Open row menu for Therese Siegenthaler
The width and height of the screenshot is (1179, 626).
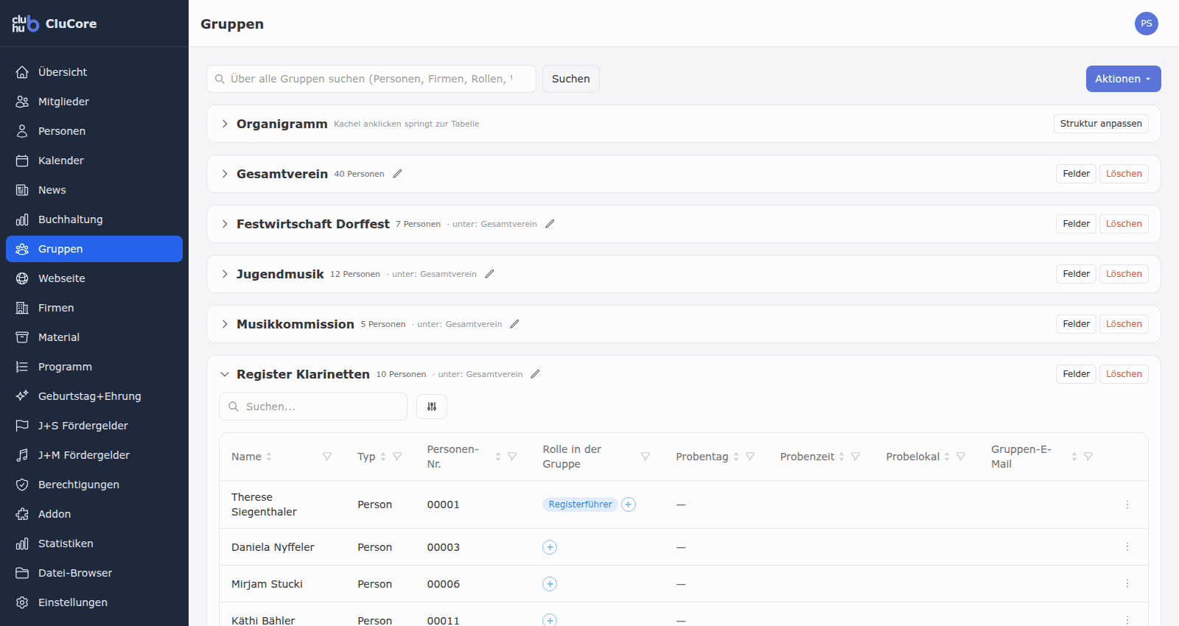pos(1127,504)
